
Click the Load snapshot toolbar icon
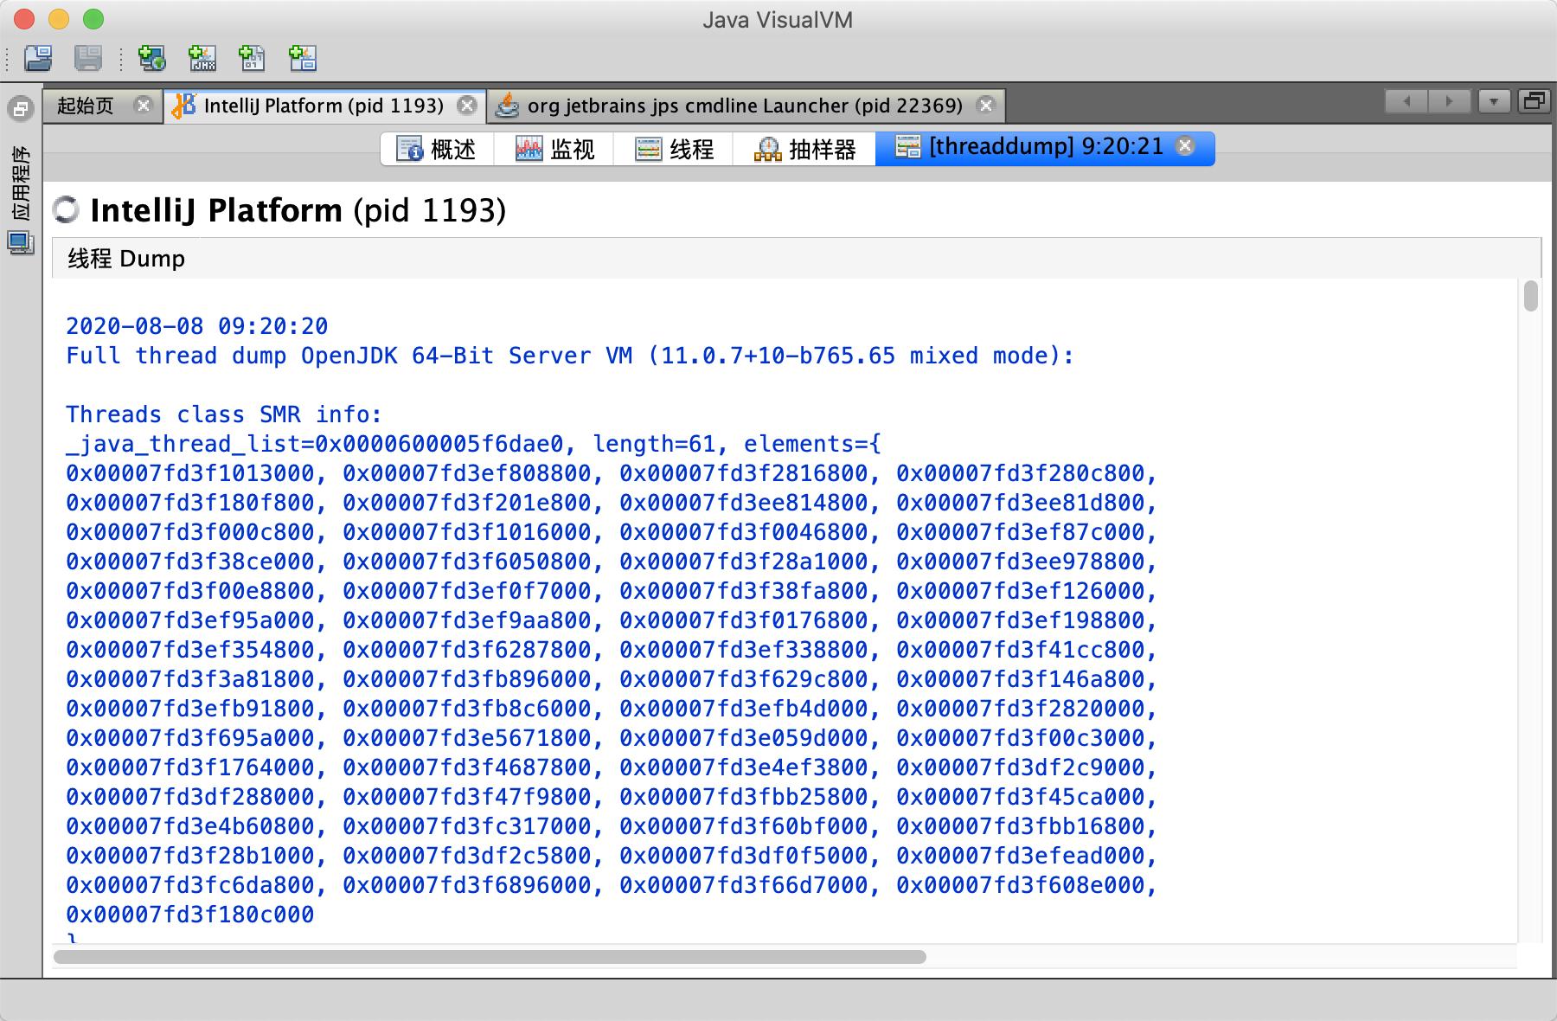[x=38, y=58]
